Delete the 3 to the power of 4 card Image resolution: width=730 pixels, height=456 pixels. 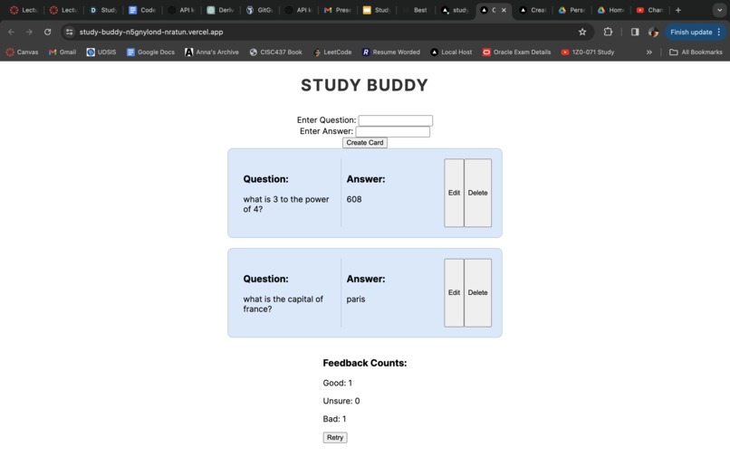(477, 193)
